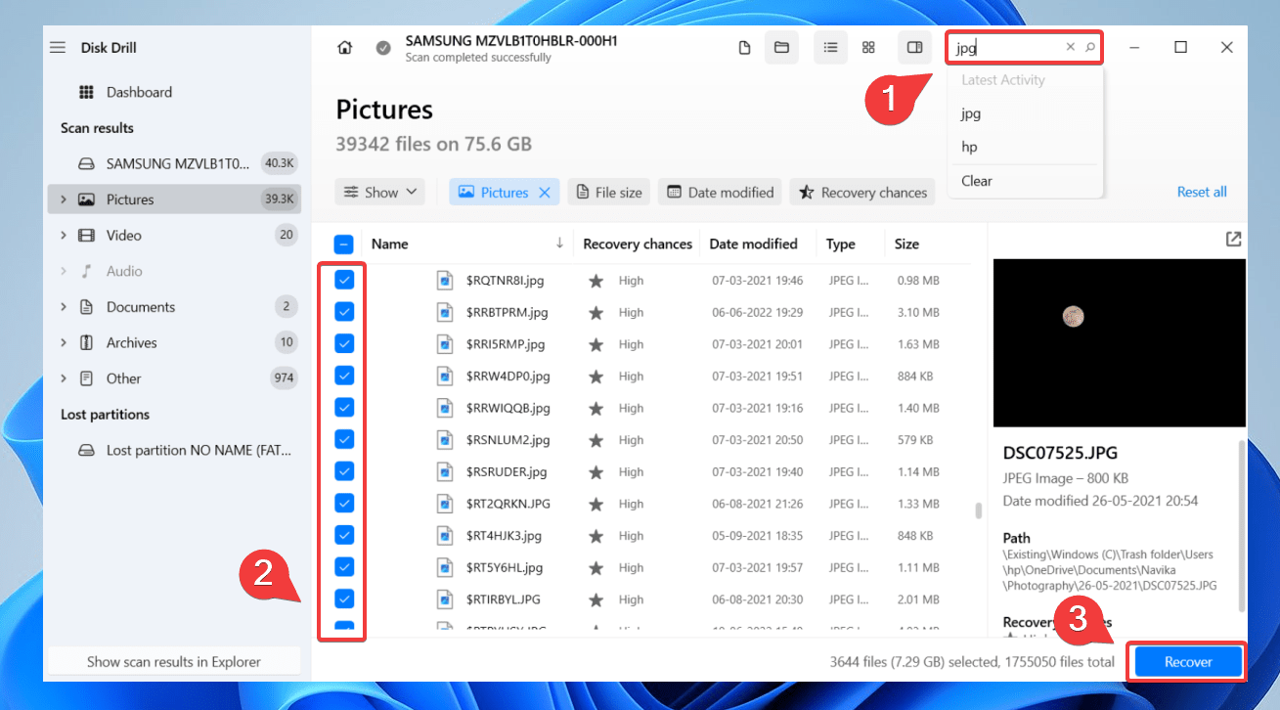Toggle the select-all checkbox in header
The image size is (1280, 710).
point(344,244)
